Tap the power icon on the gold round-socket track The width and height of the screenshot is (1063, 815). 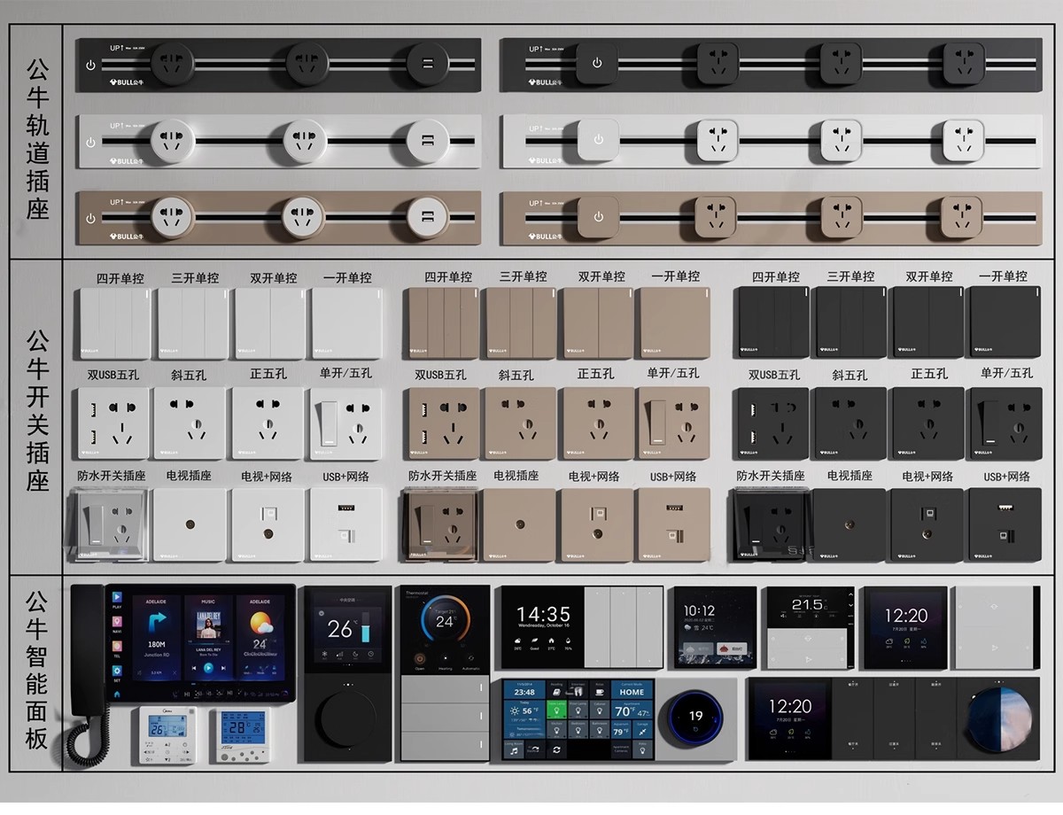[x=90, y=218]
